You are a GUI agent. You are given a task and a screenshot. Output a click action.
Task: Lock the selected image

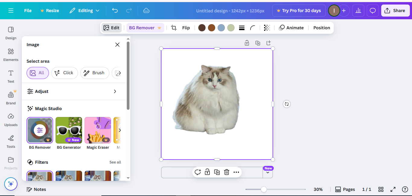(207, 172)
